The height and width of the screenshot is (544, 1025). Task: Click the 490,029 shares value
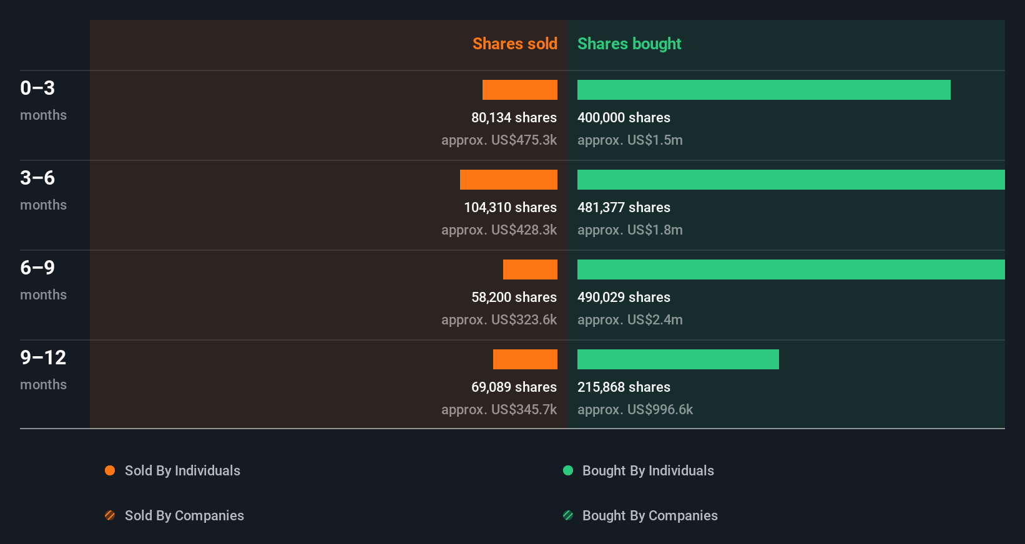click(x=624, y=298)
